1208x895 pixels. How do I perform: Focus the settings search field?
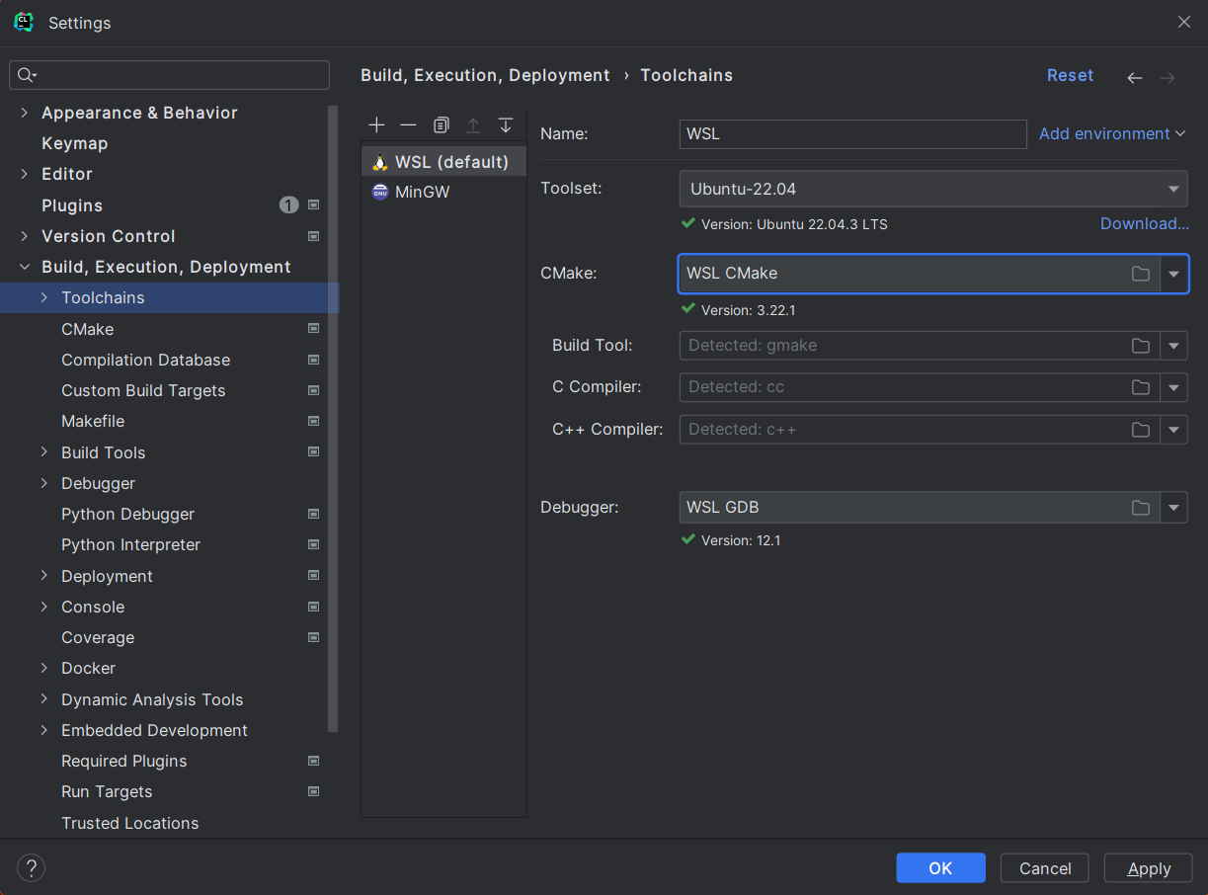pyautogui.click(x=170, y=75)
